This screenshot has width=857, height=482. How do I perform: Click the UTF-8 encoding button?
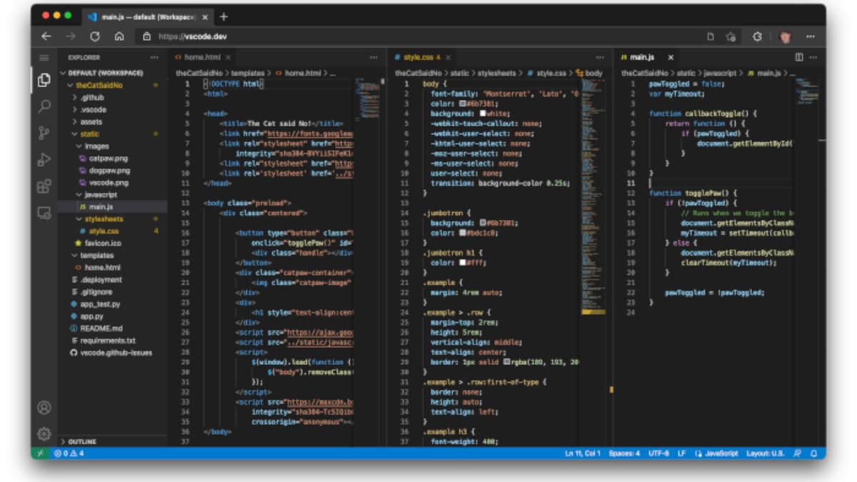pos(657,453)
